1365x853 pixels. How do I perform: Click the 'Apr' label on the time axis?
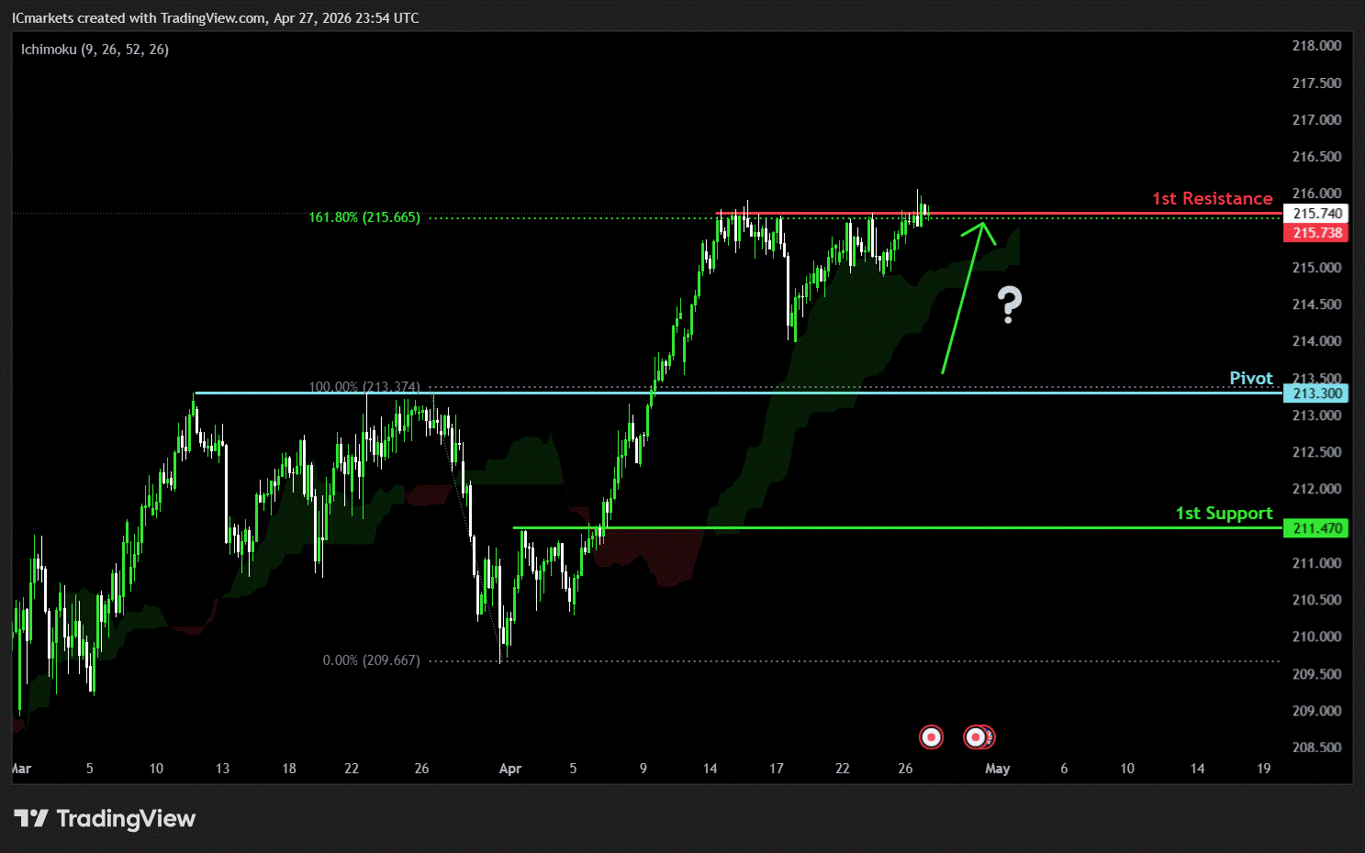pos(510,769)
